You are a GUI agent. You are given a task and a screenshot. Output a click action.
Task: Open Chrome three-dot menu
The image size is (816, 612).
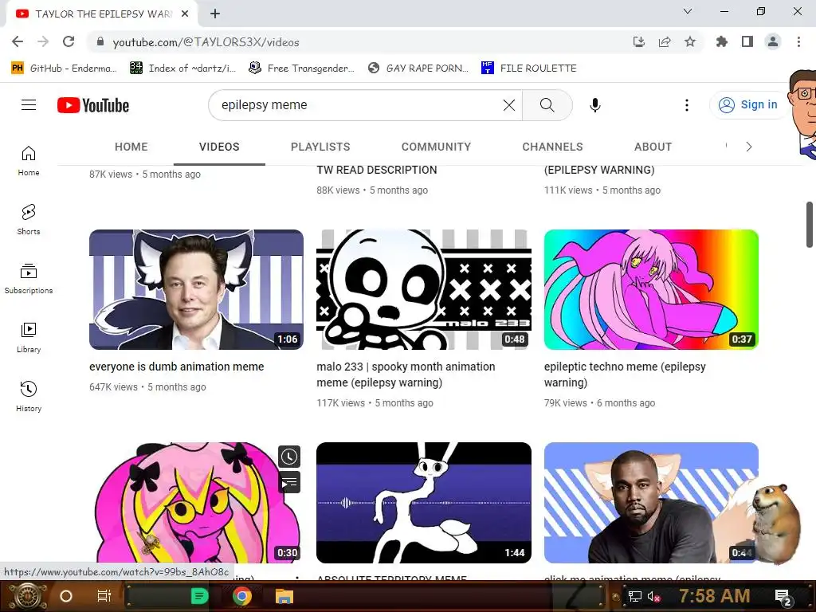pos(798,42)
